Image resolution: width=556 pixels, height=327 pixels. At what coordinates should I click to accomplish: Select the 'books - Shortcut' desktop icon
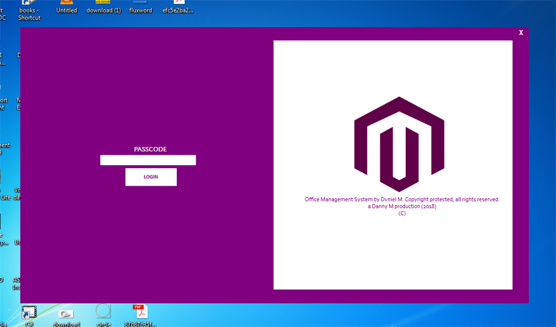tap(30, 10)
